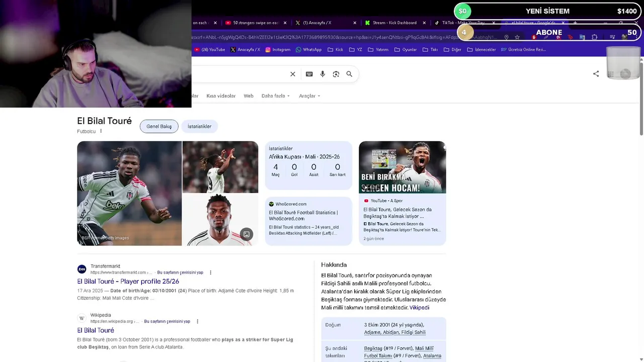The height and width of the screenshot is (362, 644).
Task: Close the Anasayfa / X tab
Action: pos(355,23)
